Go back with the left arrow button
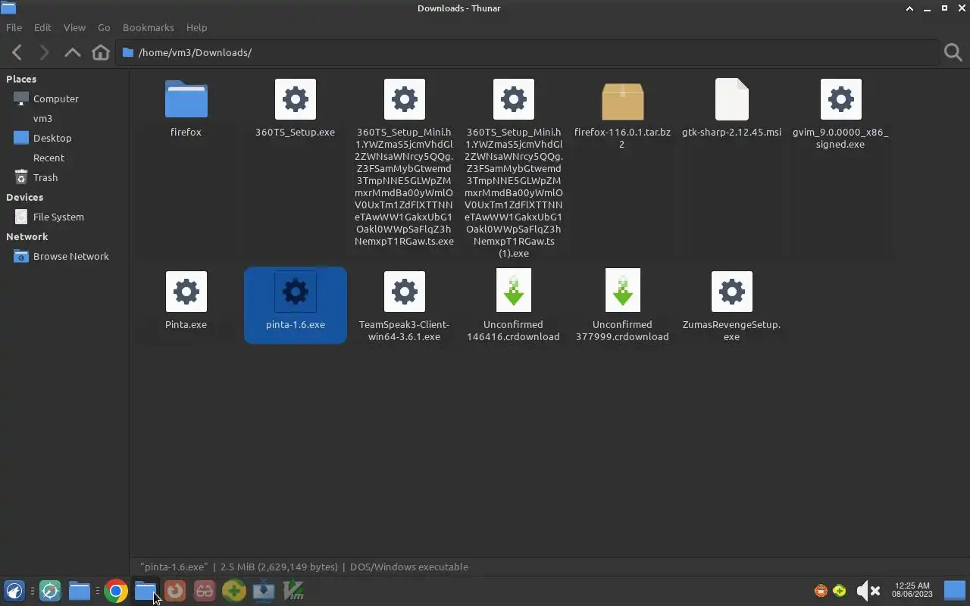Viewport: 970px width, 606px height. pos(17,52)
